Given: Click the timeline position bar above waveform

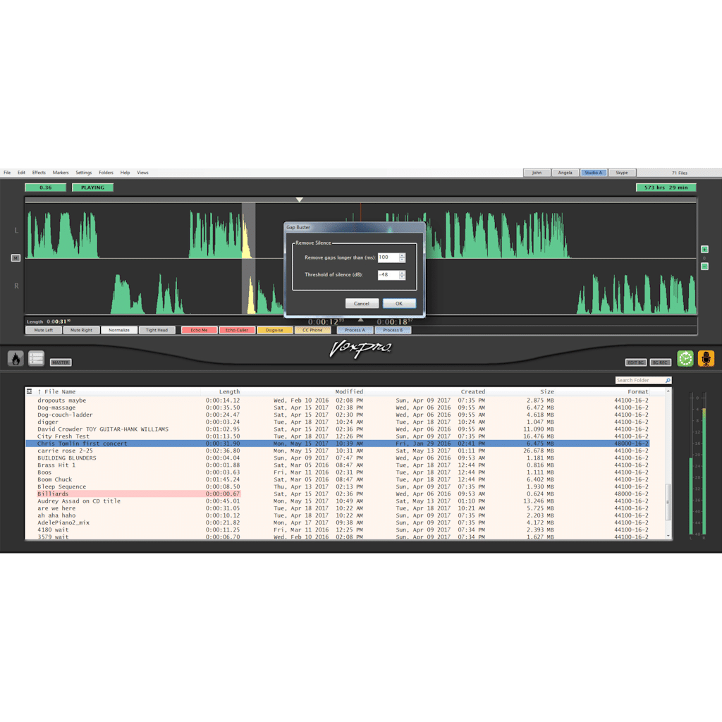Looking at the screenshot, I should [x=360, y=200].
